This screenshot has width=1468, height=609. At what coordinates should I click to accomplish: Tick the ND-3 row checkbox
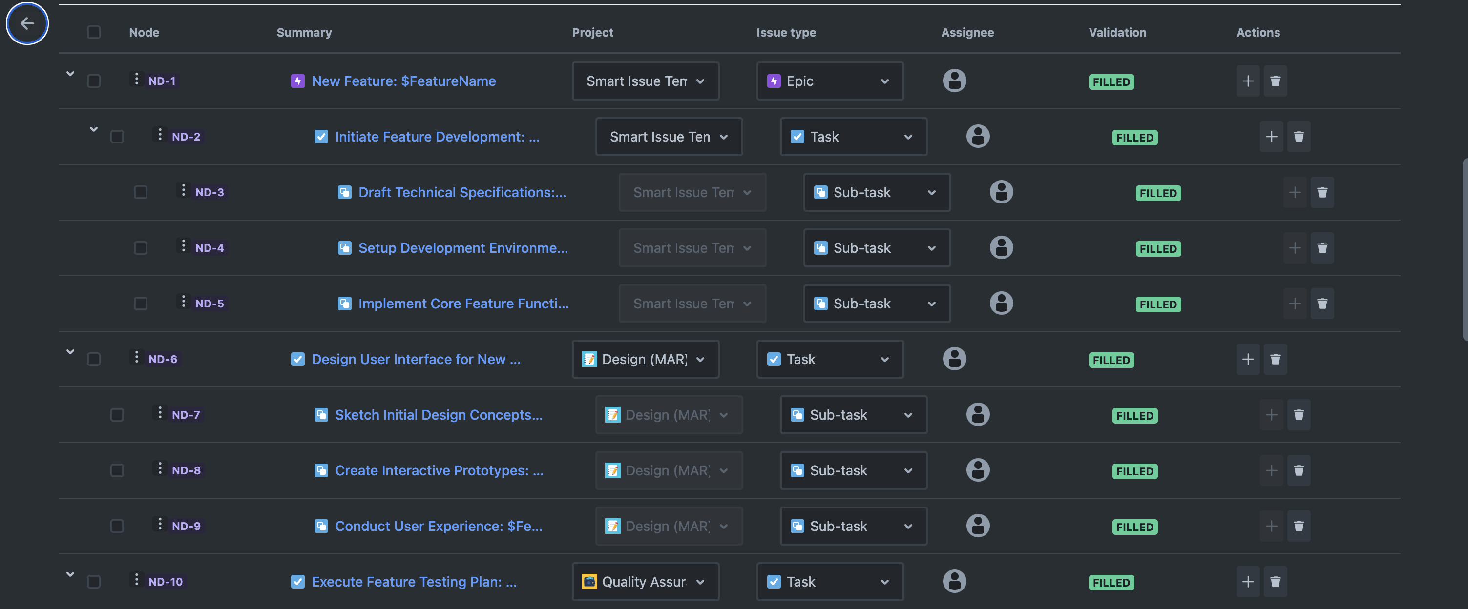(140, 193)
